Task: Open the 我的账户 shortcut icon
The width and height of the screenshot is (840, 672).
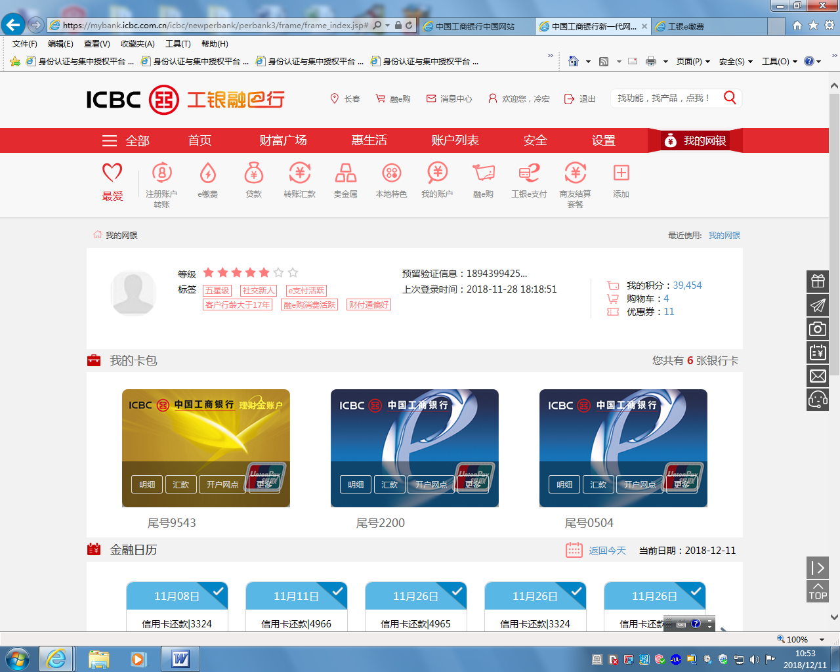Action: [438, 173]
